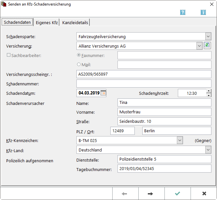Click the green refresh icon beside Versicherung
Image resolution: width=217 pixels, height=200 pixels.
point(207,46)
